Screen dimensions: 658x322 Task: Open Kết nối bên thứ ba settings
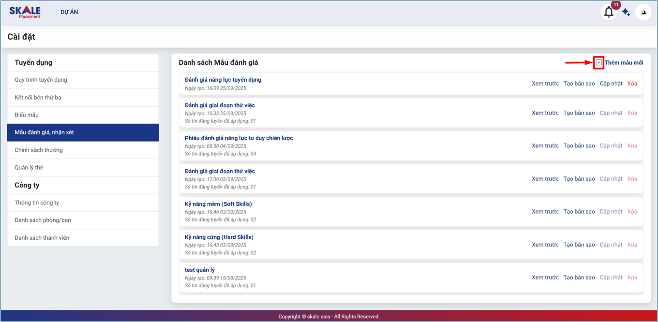[38, 98]
